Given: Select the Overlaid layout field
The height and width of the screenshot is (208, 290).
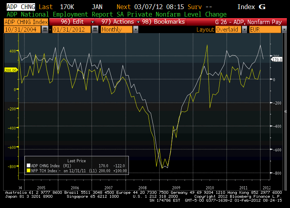Looking at the screenshot, I should [229, 30].
